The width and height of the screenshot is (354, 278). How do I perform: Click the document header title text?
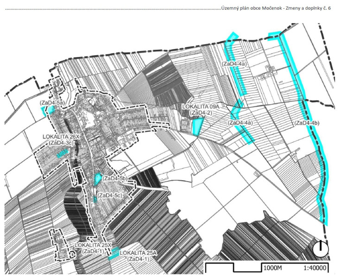[276, 8]
